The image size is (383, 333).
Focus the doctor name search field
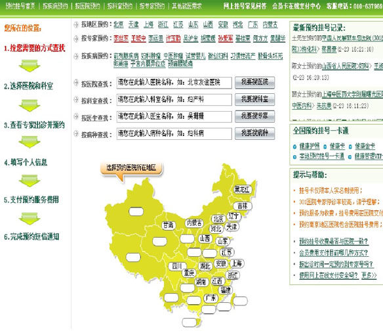pos(174,116)
